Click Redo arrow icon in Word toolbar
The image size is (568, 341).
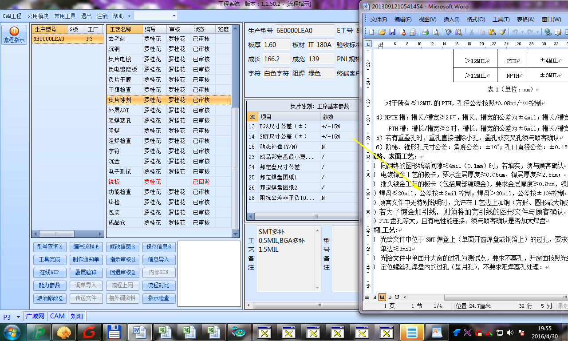(531, 32)
